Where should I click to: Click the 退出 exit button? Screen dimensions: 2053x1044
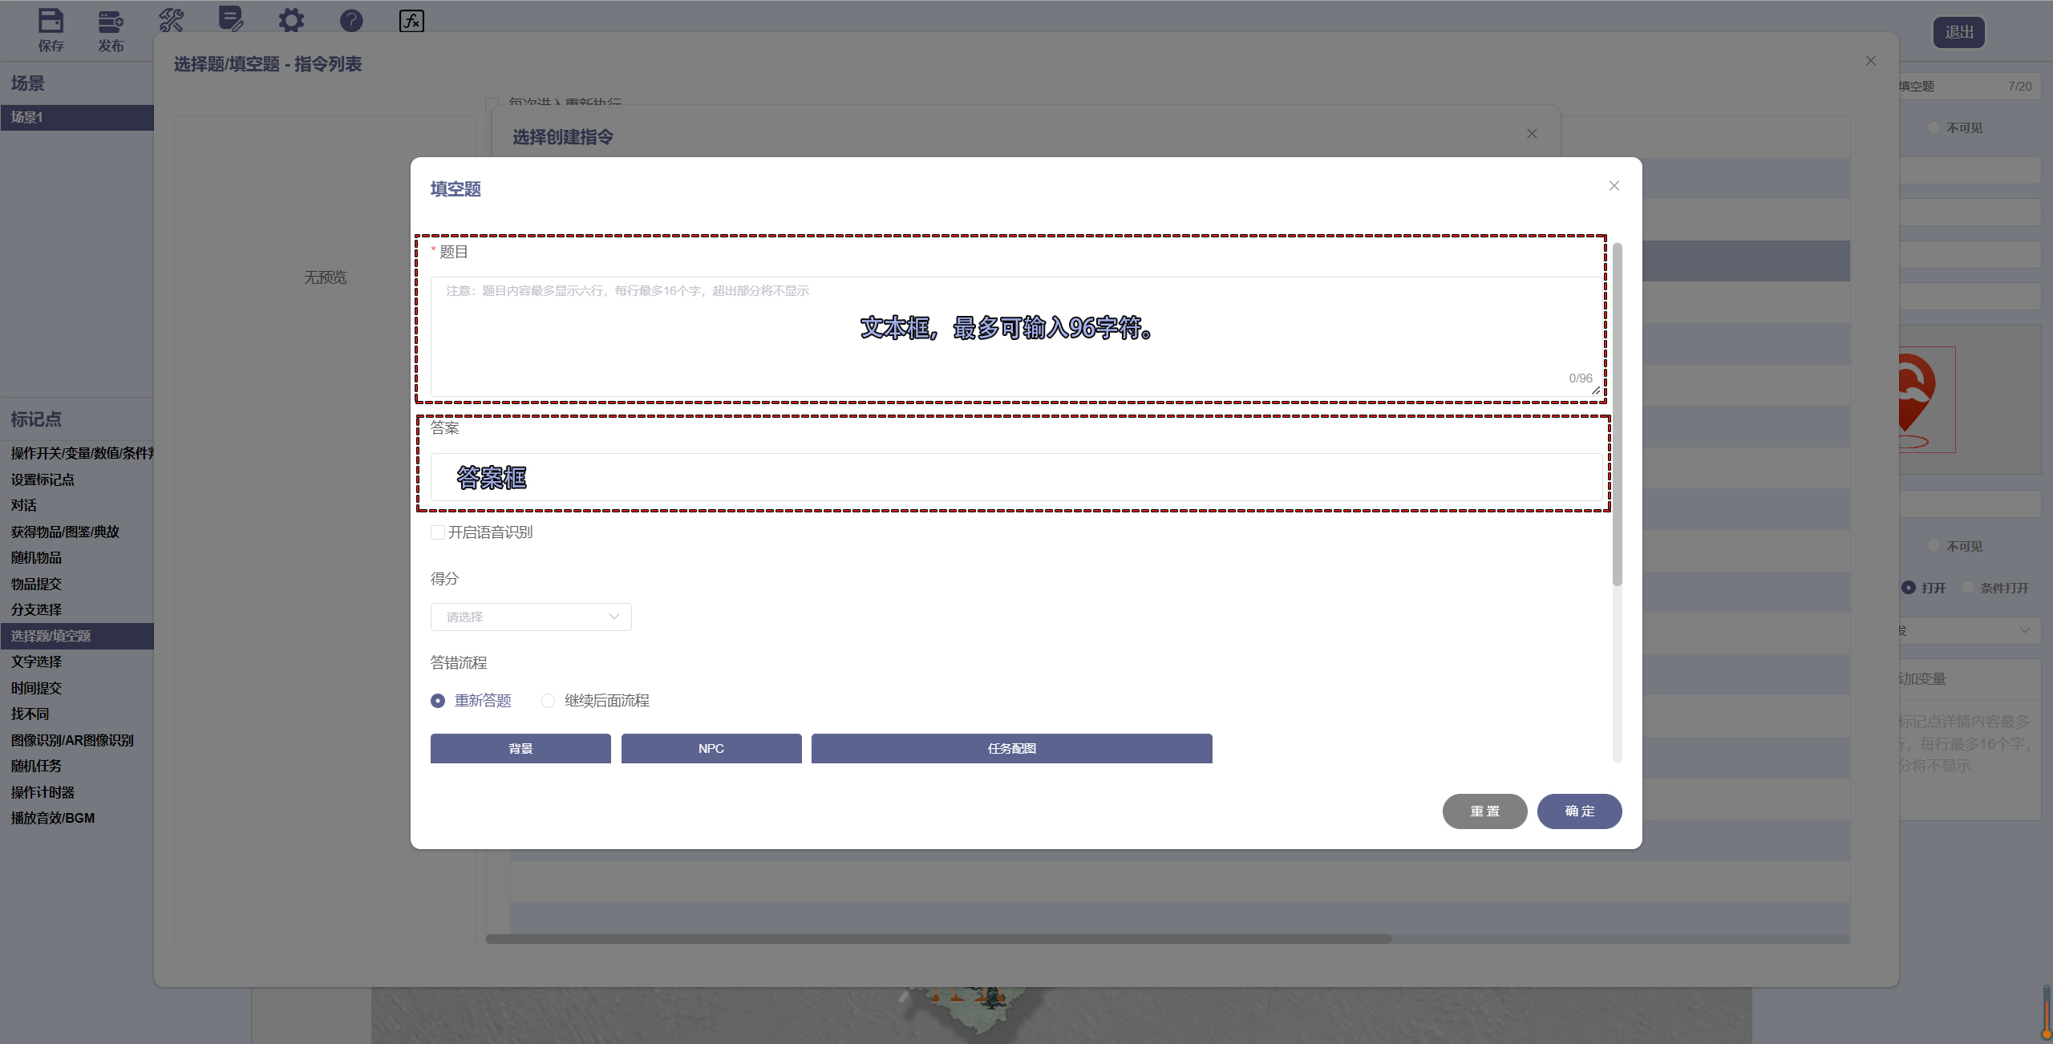point(1958,32)
